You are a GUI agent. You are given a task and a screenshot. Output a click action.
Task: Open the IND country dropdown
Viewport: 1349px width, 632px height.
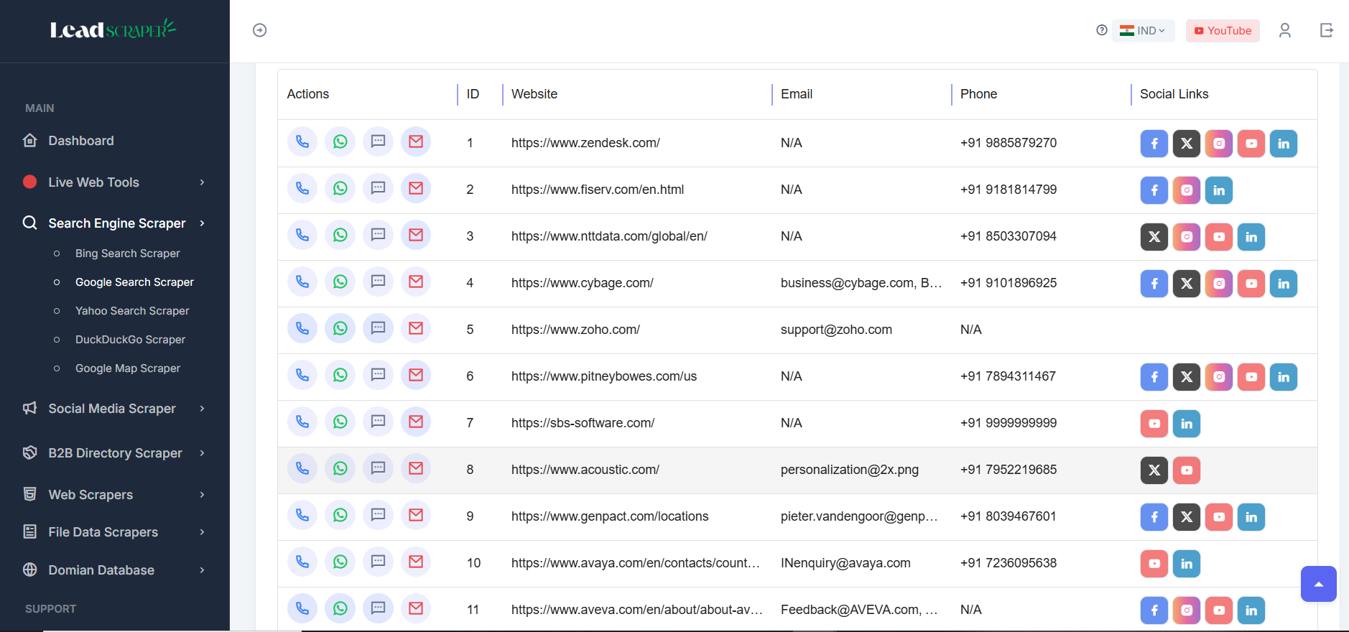pyautogui.click(x=1144, y=31)
